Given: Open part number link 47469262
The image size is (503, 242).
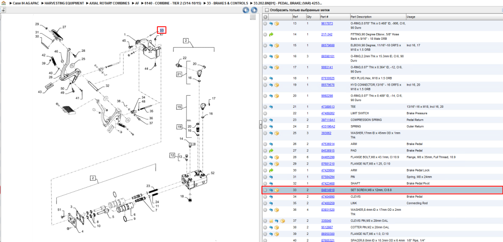Looking at the screenshot, I should pyautogui.click(x=328, y=113).
